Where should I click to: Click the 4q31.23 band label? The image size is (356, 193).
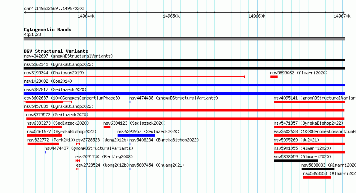pos(32,34)
